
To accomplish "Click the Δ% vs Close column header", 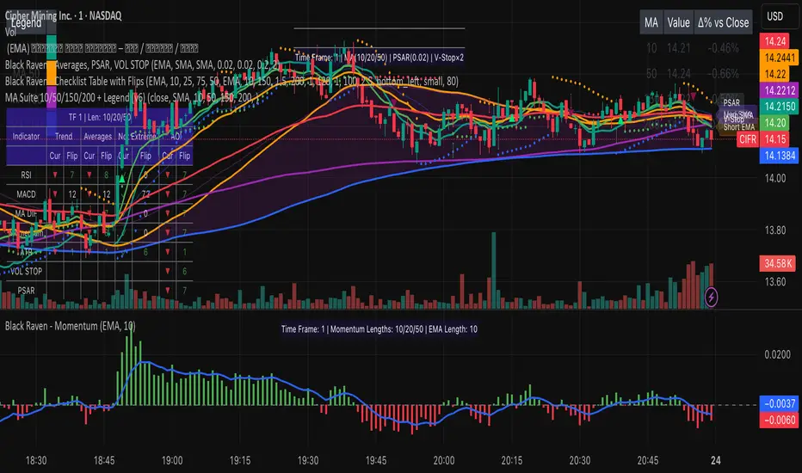I will pyautogui.click(x=723, y=22).
